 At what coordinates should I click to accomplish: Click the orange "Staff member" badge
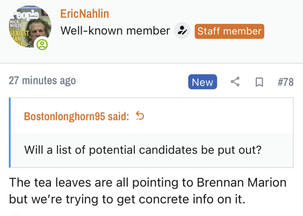[x=229, y=31]
